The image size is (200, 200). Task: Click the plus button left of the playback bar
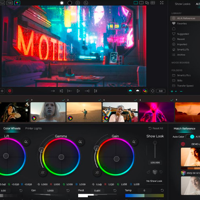pos(2,91)
